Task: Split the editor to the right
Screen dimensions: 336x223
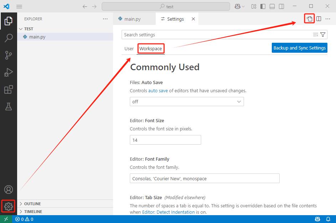Action: tap(319, 19)
